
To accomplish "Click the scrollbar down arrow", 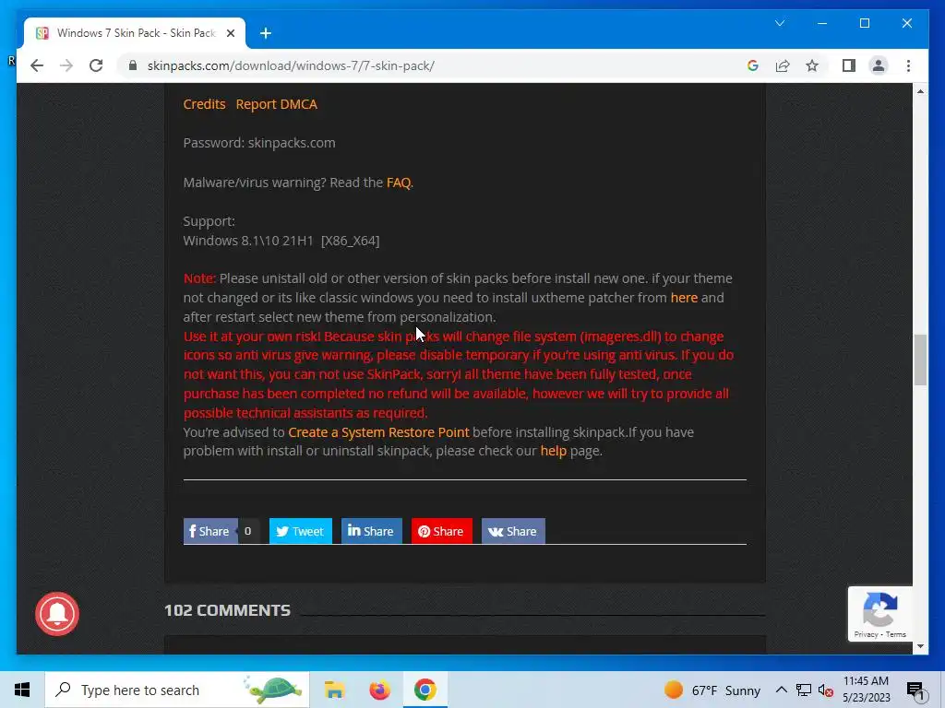I will 920,646.
